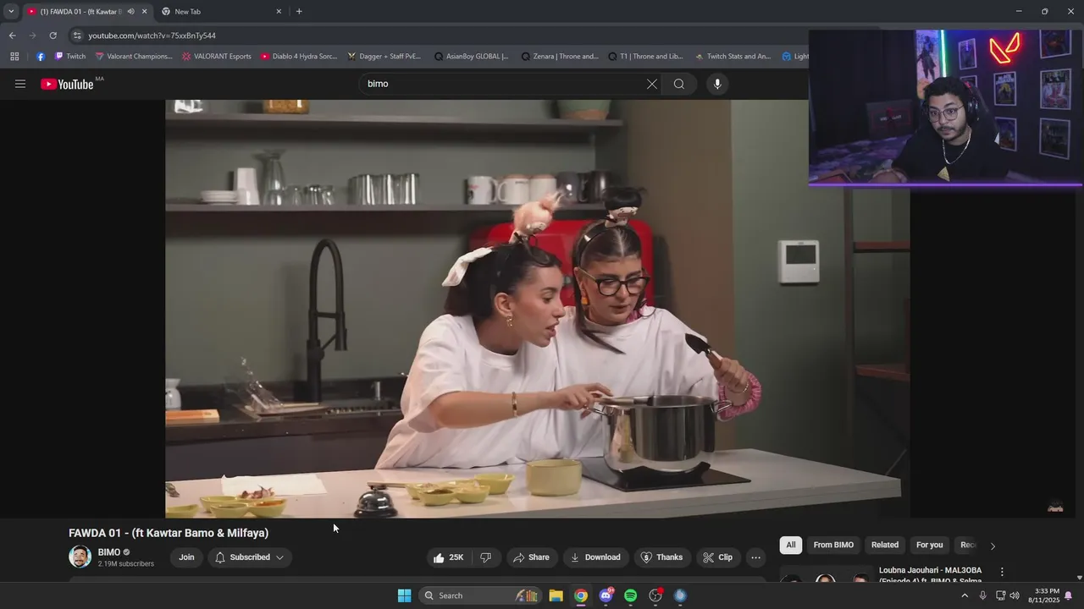1084x609 pixels.
Task: Open browser apps grid in bookmarks bar
Action: click(x=14, y=57)
